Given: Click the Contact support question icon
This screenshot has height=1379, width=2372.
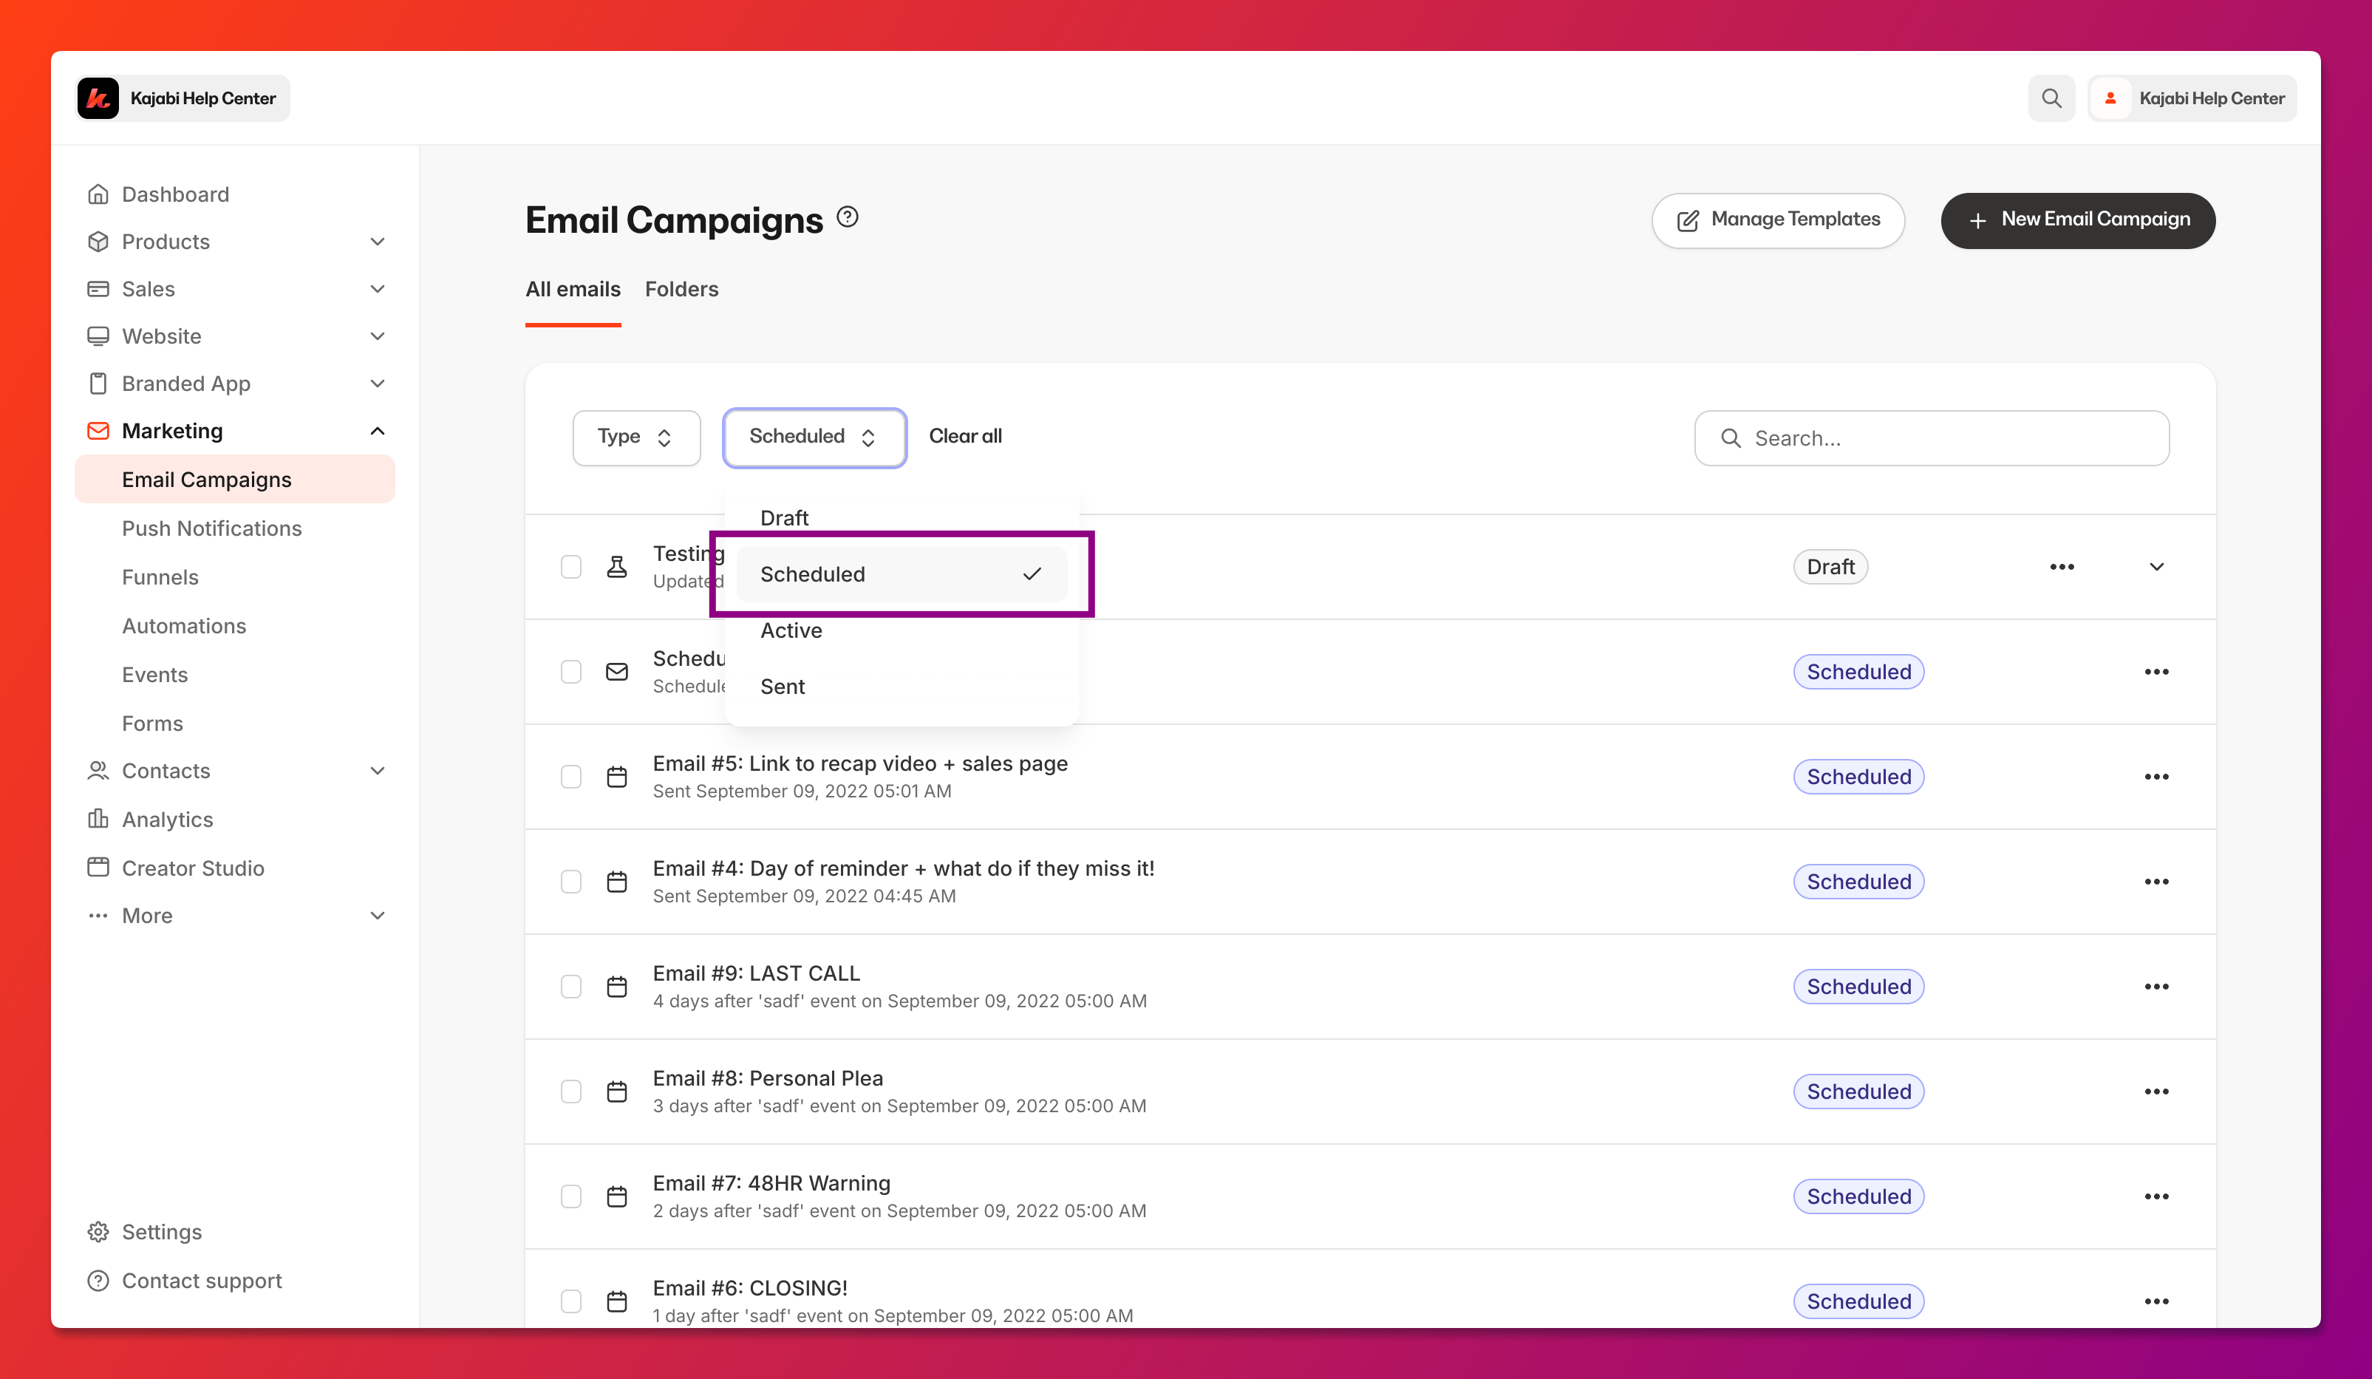Looking at the screenshot, I should pos(98,1280).
